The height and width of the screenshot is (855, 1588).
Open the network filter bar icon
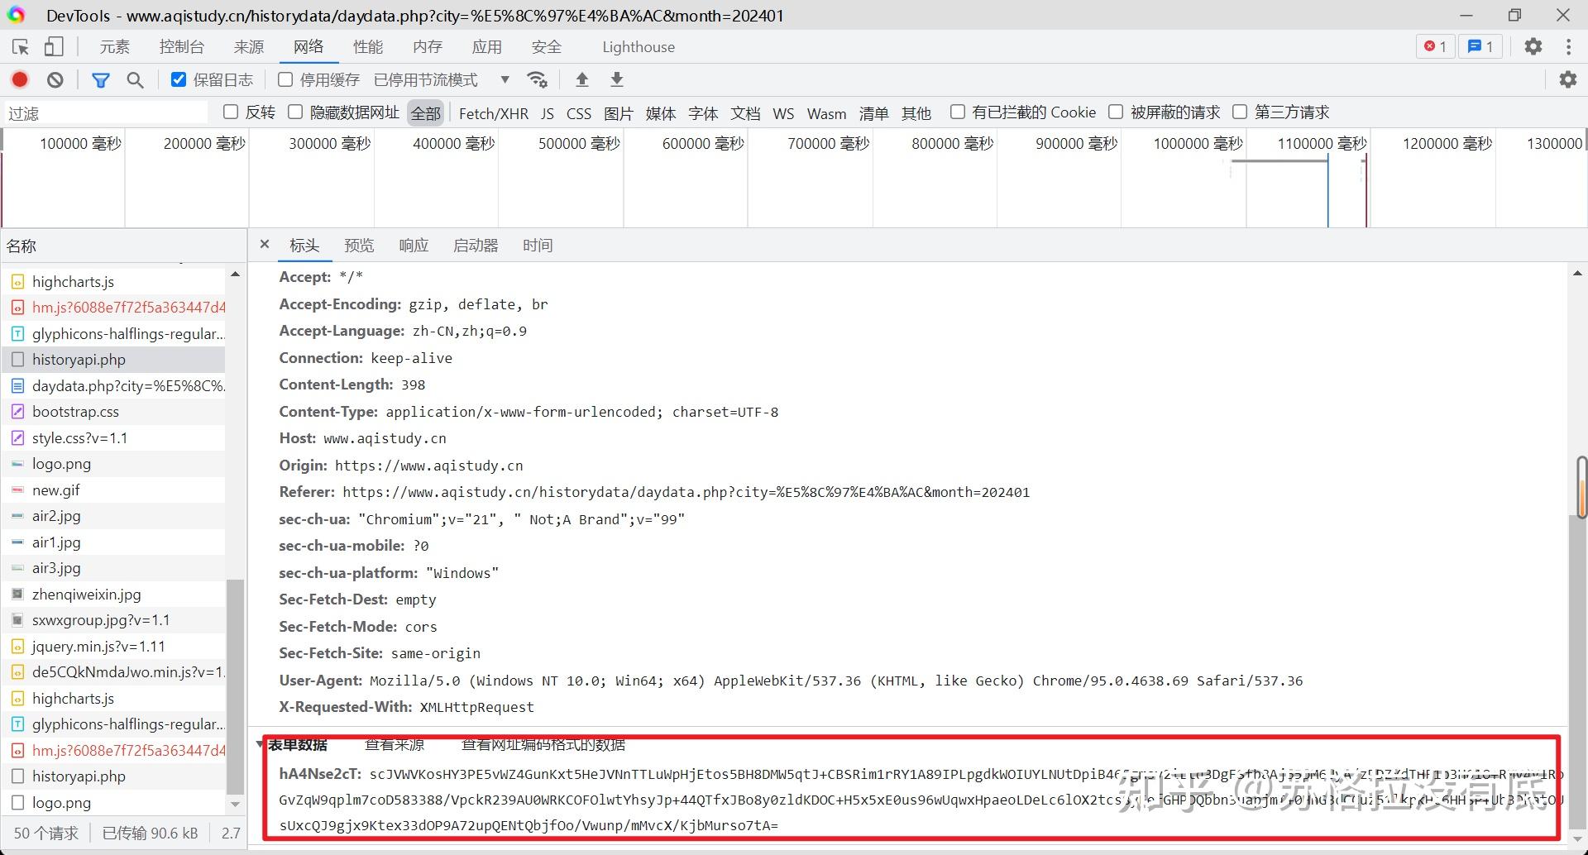click(101, 79)
